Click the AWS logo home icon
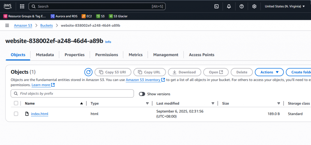 (8, 6)
